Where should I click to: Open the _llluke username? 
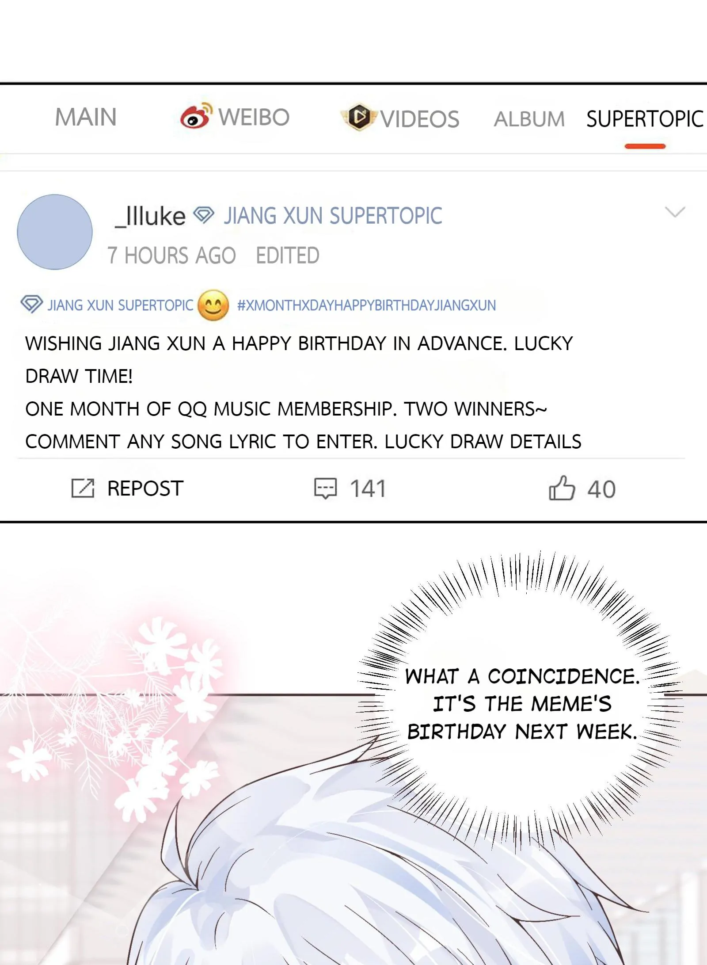point(150,216)
